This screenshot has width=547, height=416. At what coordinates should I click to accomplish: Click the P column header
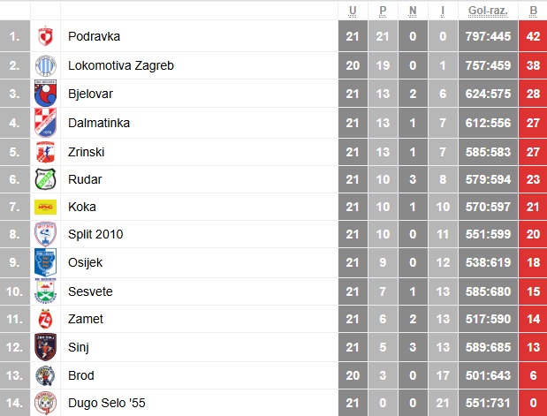[383, 11]
